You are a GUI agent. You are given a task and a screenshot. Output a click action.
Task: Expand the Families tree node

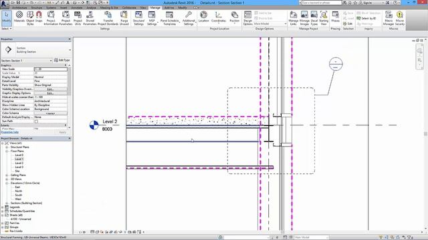pos(3,223)
